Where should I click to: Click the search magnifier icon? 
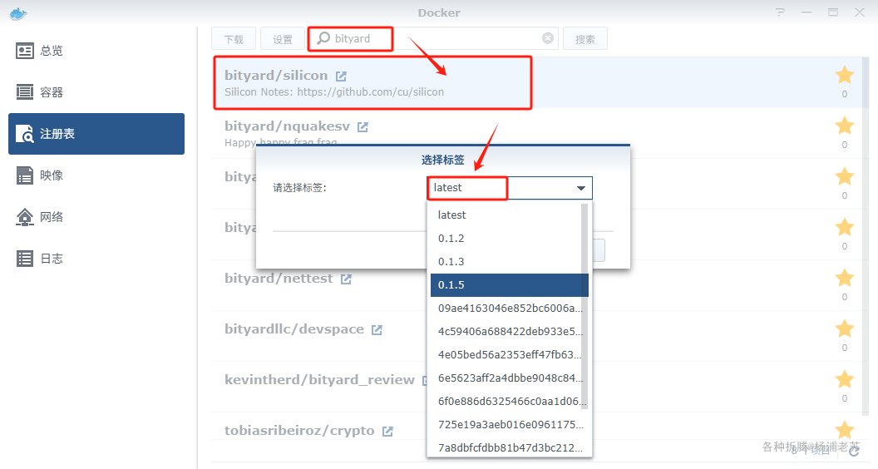click(323, 38)
